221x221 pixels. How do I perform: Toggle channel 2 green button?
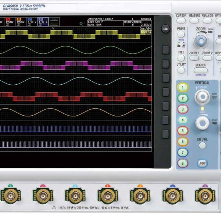pyautogui.click(x=182, y=98)
